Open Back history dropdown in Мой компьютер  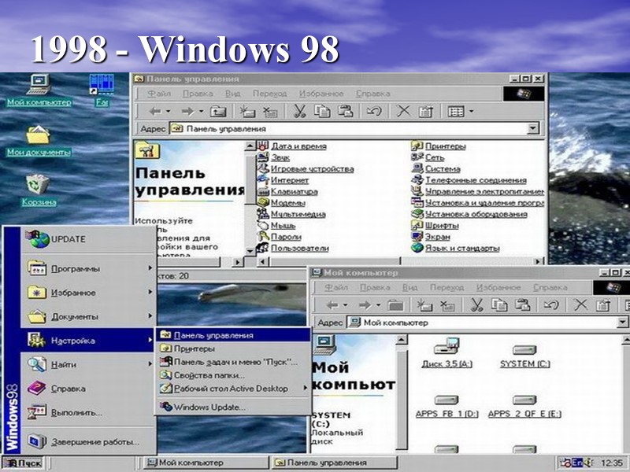click(345, 305)
